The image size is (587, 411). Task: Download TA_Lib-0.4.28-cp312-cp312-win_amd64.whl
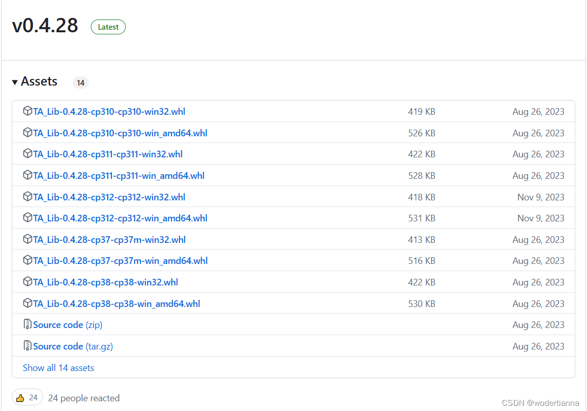pos(120,218)
